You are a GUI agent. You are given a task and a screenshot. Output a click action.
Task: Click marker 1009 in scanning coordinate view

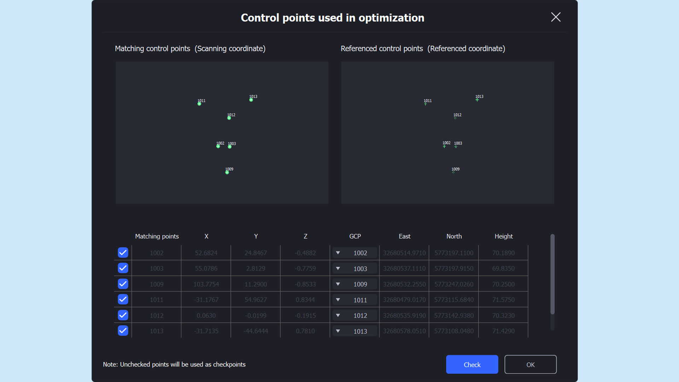(x=227, y=173)
